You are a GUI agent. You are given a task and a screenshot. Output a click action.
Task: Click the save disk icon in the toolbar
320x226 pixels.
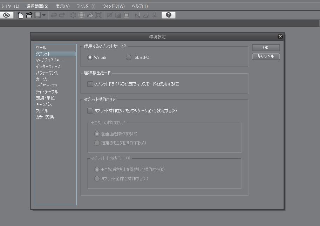(x=37, y=15)
